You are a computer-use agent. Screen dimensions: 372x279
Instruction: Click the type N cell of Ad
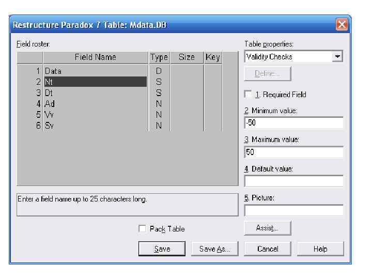click(x=159, y=104)
